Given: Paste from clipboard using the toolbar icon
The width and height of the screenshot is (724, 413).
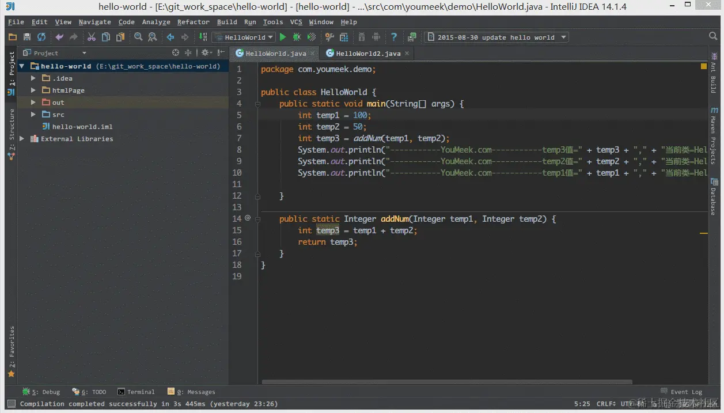Looking at the screenshot, I should pyautogui.click(x=120, y=36).
